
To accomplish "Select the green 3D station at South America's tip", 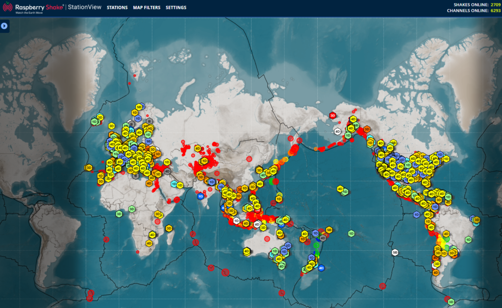I will tap(451, 302).
